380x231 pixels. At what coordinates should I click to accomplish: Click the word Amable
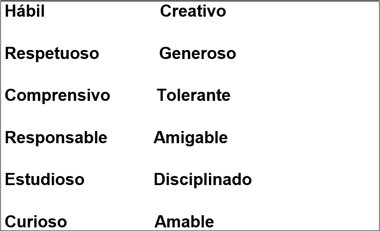coord(184,222)
